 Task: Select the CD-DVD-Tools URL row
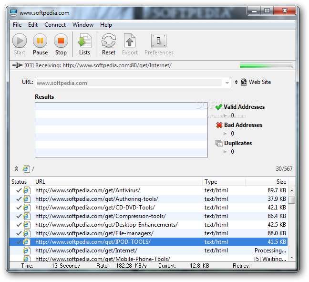click(149, 208)
